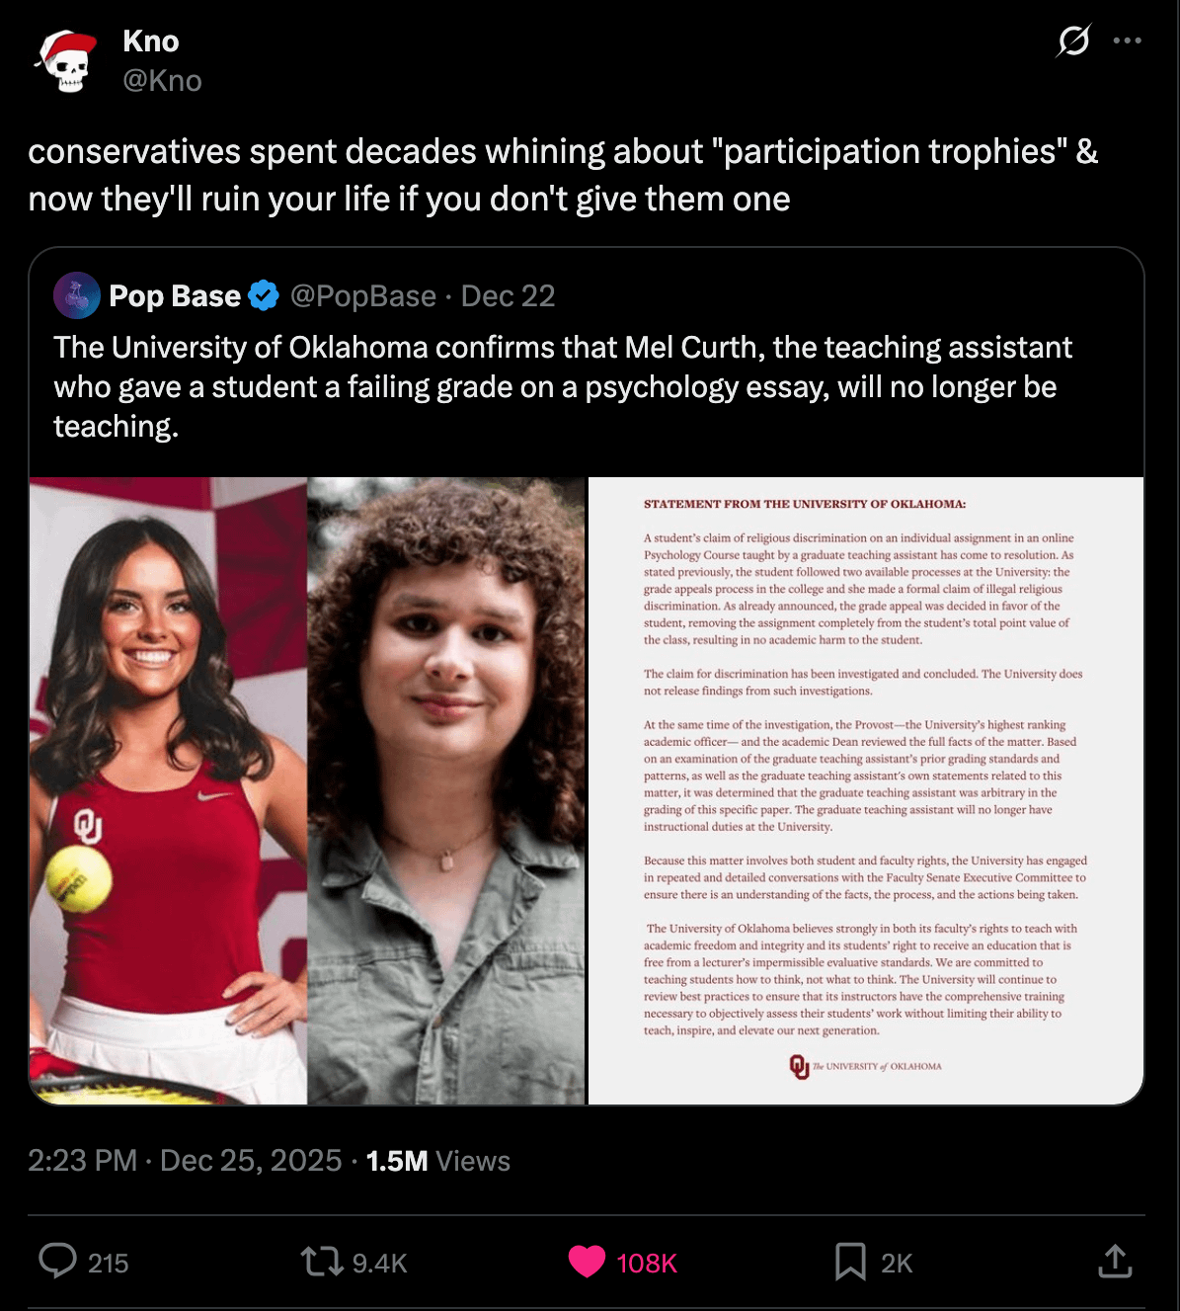Visit the @Kno handle link

(162, 80)
